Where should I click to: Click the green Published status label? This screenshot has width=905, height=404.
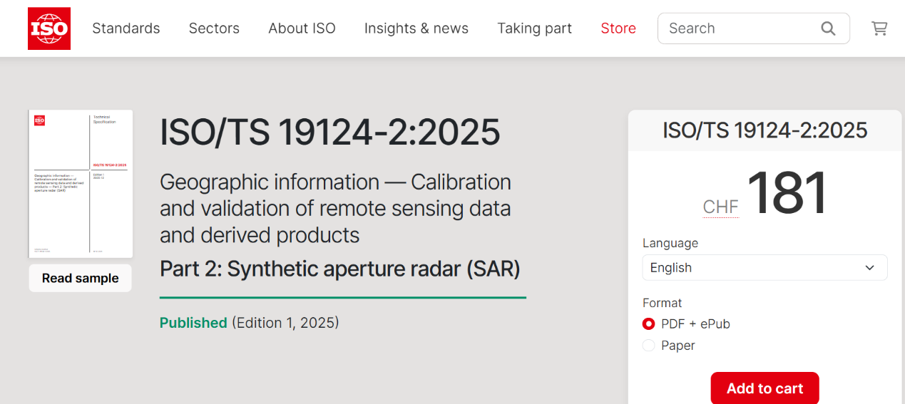(x=193, y=323)
